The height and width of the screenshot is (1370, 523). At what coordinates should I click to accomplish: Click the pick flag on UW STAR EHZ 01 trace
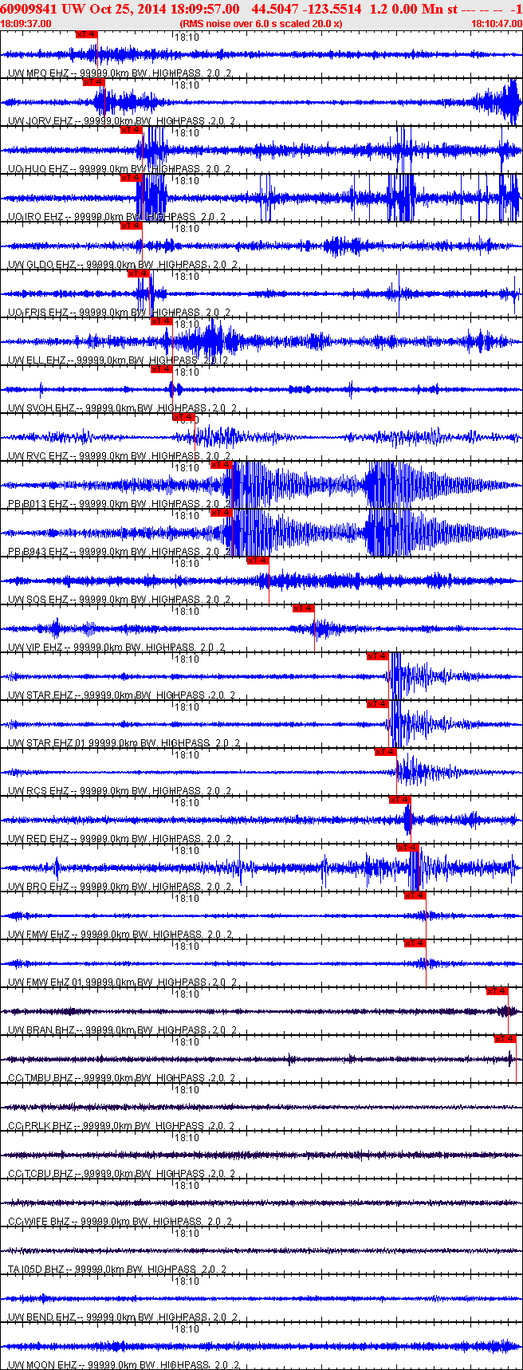click(377, 704)
